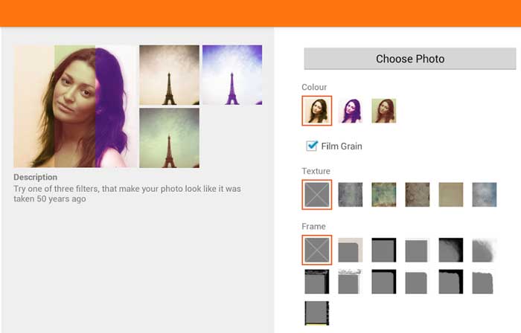Click the Description heading text
The width and height of the screenshot is (521, 333).
[x=35, y=177]
